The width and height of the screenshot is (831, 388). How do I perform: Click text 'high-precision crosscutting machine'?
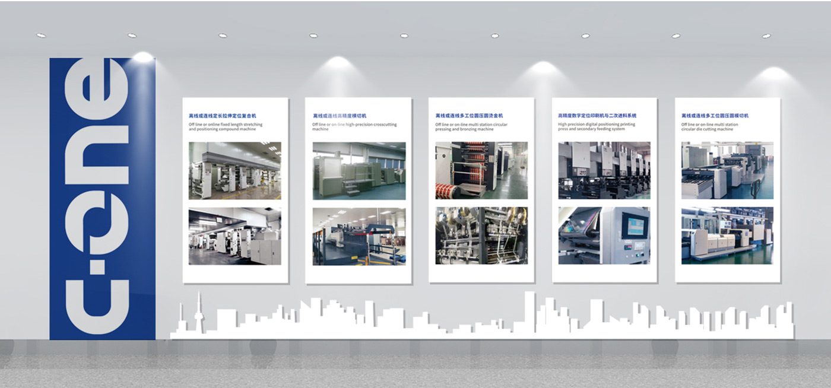[354, 127]
